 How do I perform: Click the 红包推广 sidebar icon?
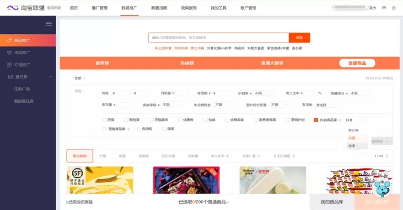(x=10, y=65)
